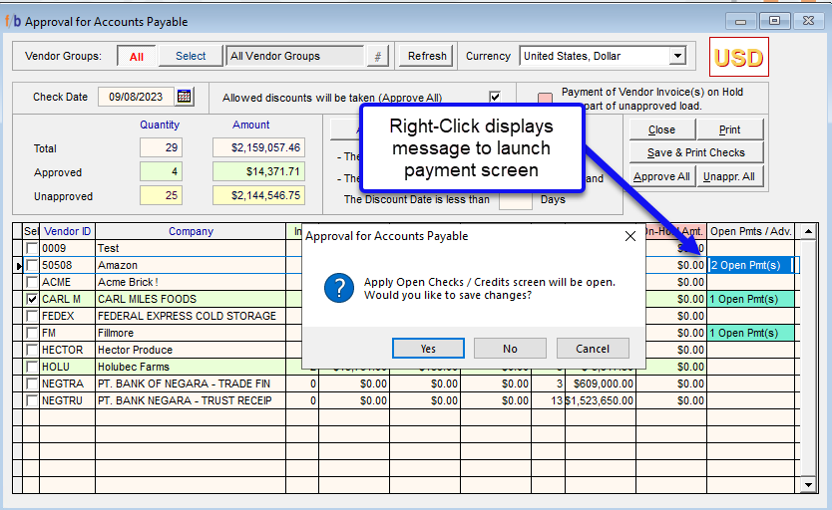This screenshot has width=832, height=510.
Task: Check the select box for vendor 0009
Action: pyautogui.click(x=32, y=248)
